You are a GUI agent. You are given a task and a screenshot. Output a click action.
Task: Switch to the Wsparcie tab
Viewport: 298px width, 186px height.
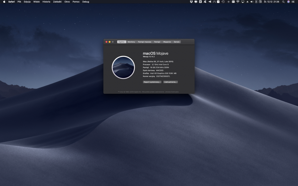[167, 42]
